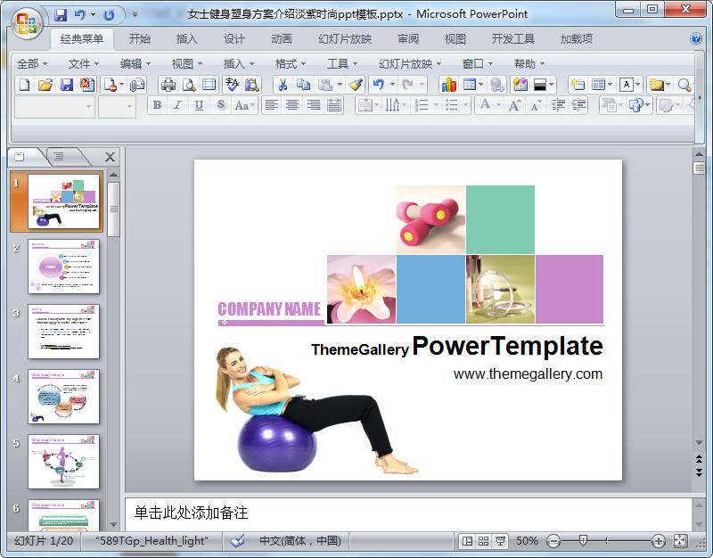Open the 审阅 ribbon tab
Viewport: 713px width, 558px height.
pos(408,38)
